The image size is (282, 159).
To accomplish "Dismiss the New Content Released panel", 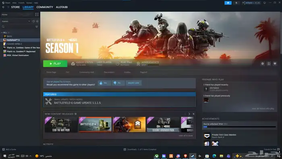I will tap(193, 114).
